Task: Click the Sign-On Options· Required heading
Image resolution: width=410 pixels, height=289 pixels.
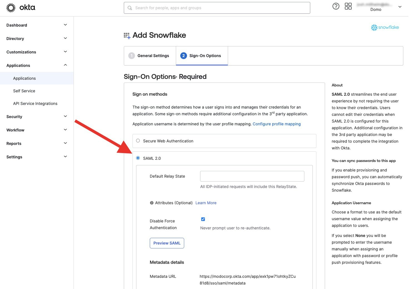Action: 165,77
